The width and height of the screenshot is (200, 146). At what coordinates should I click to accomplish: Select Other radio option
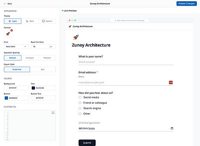click(x=80, y=113)
